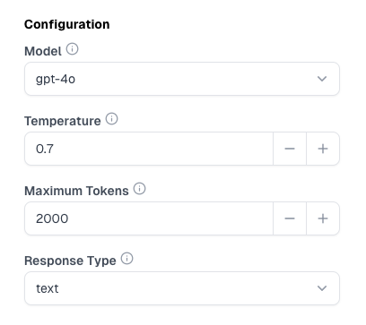The image size is (366, 325).
Task: Select the 0.7 value text
Action: point(45,149)
